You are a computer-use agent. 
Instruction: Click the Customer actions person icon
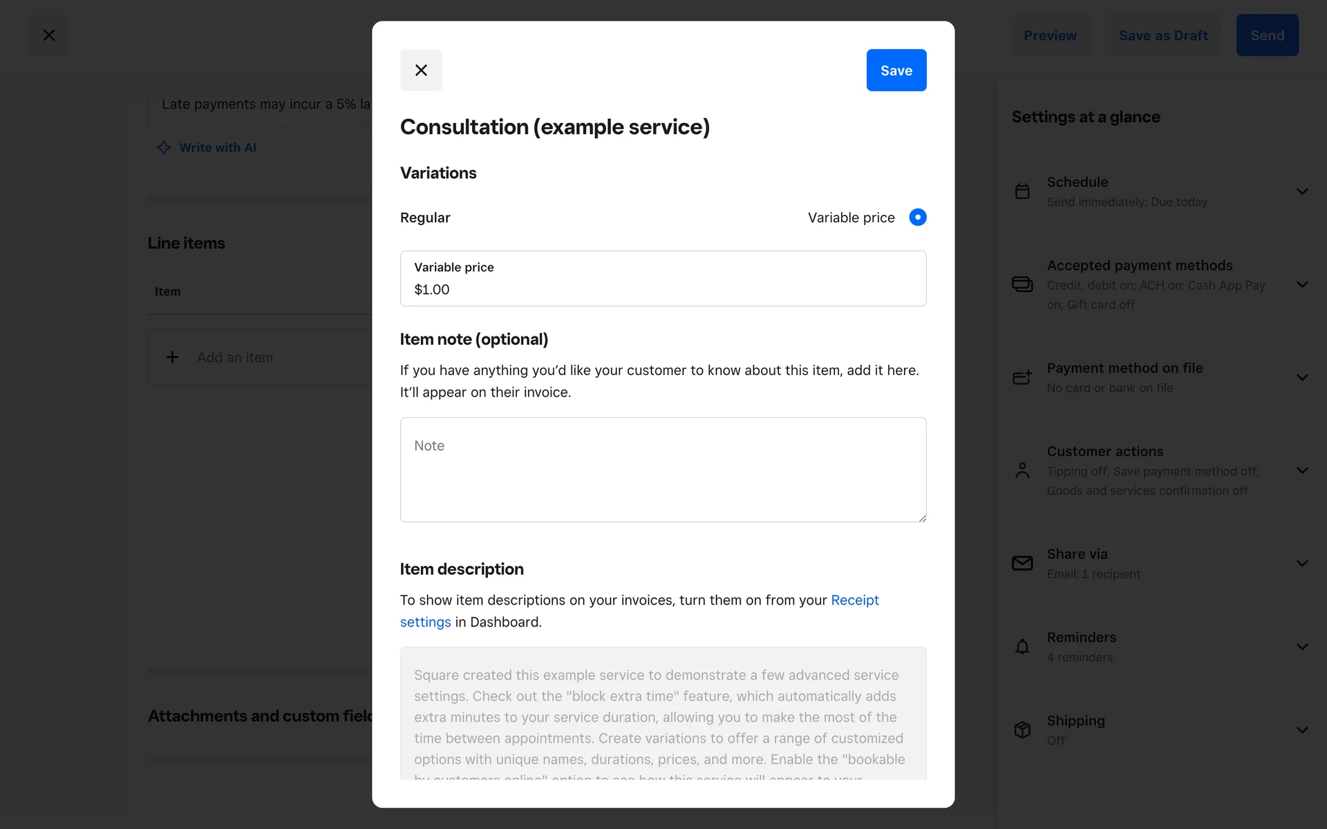(1022, 470)
